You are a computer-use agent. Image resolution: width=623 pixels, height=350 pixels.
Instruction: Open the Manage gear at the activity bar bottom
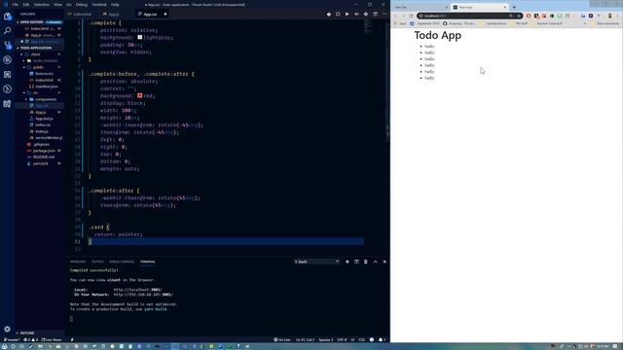(x=7, y=329)
